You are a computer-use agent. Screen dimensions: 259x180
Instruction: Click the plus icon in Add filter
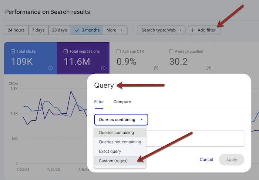(193, 30)
